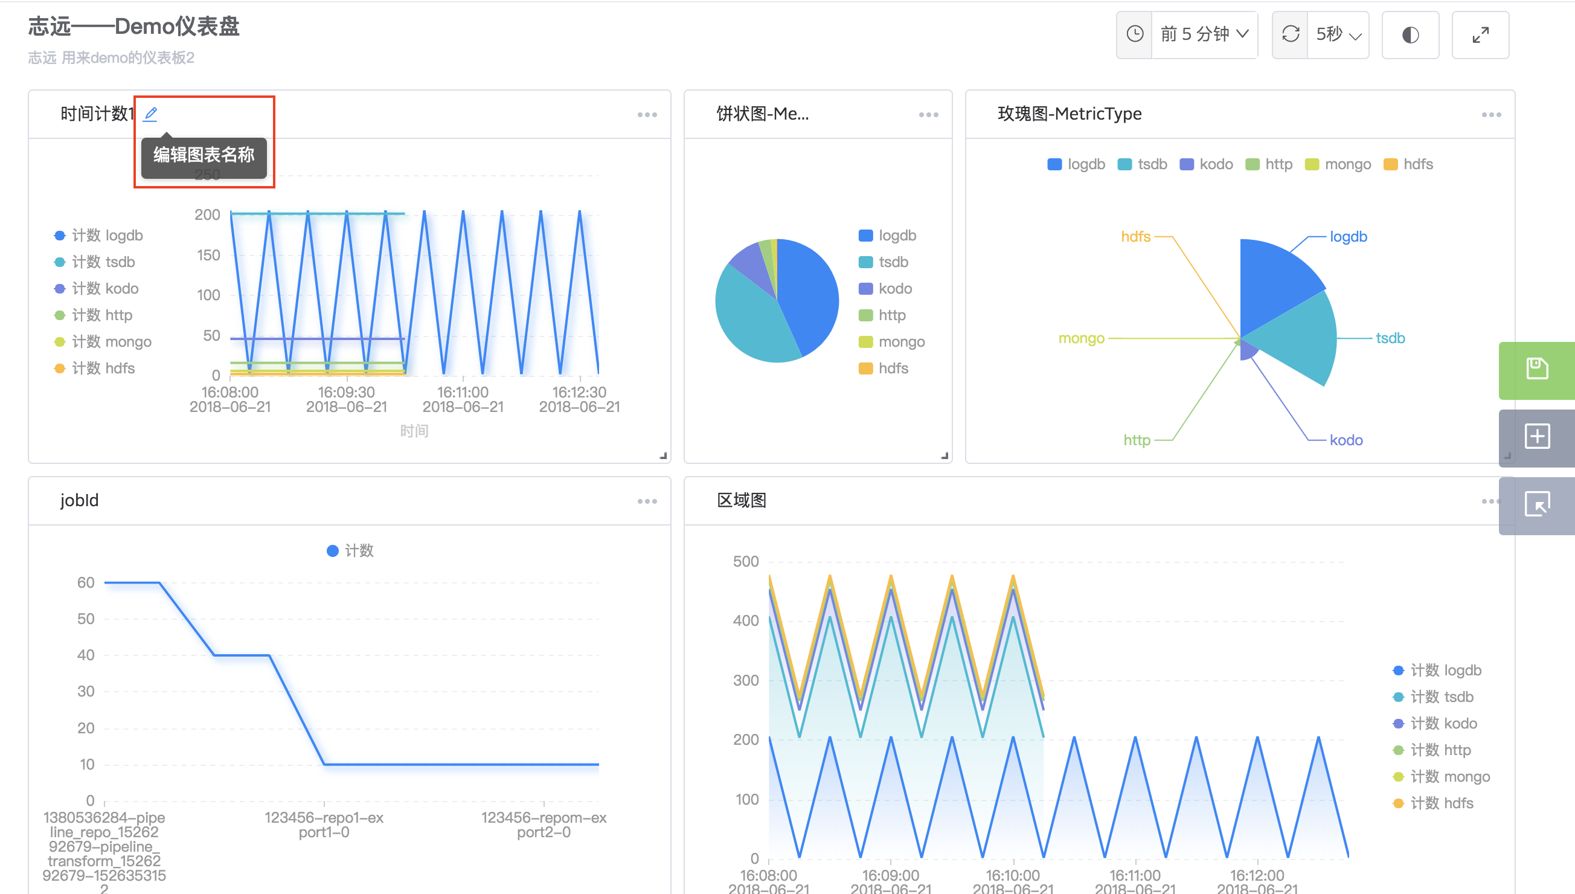
Task: Toggle 计数 logdb in 区域图 legend
Action: pos(1437,670)
